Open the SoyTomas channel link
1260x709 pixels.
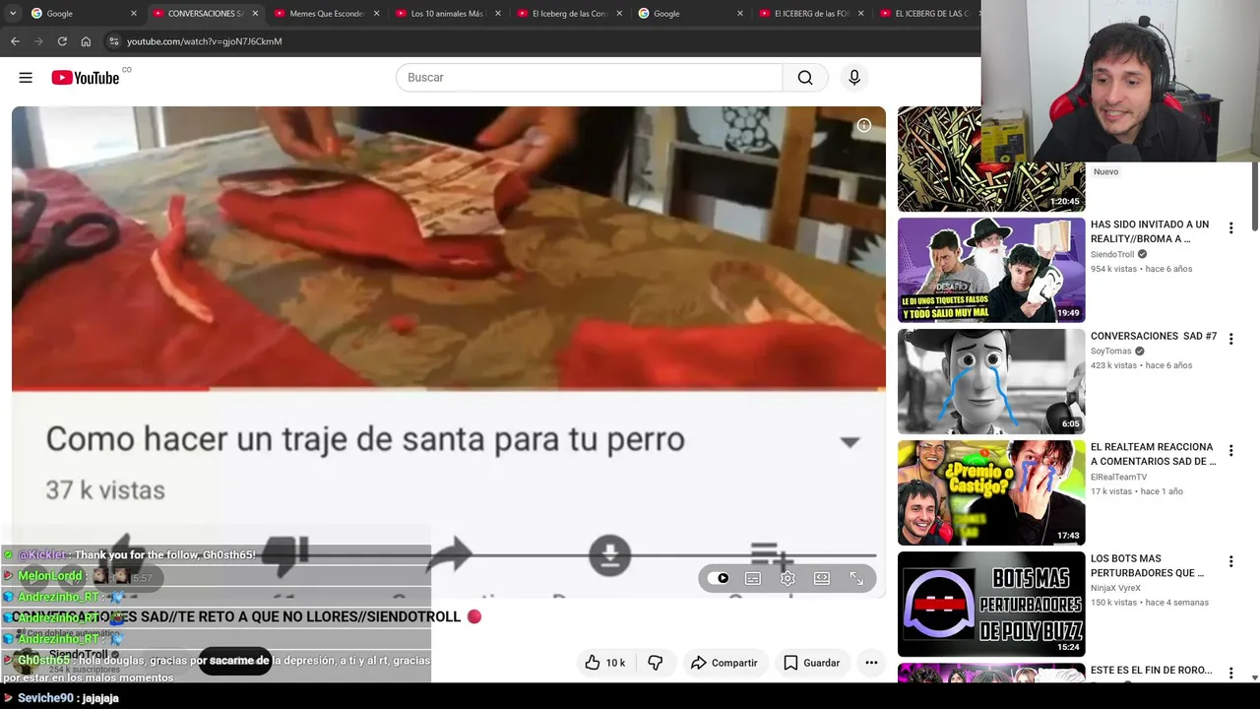[x=1111, y=352]
